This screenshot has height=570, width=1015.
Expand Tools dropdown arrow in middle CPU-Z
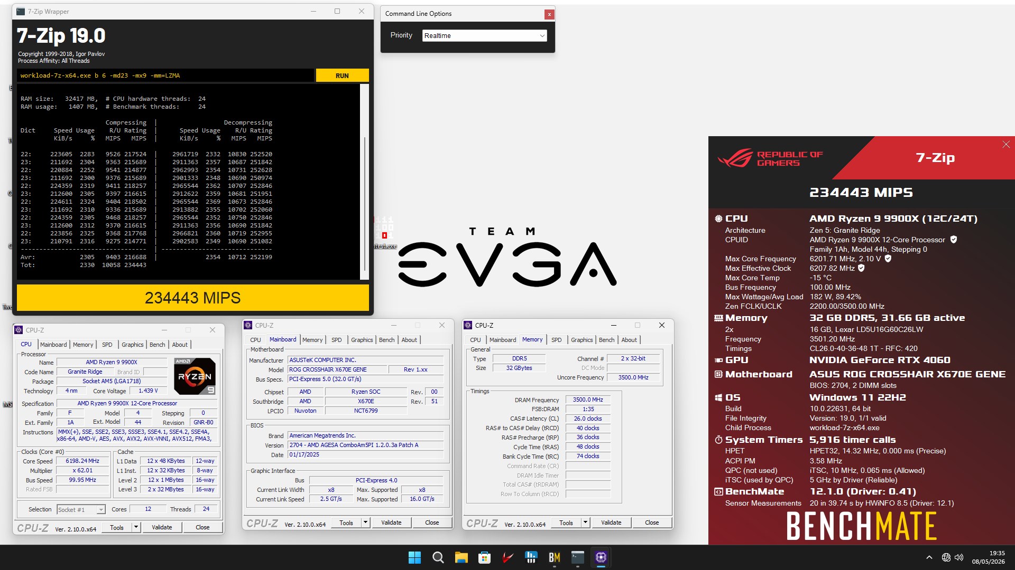pos(365,522)
